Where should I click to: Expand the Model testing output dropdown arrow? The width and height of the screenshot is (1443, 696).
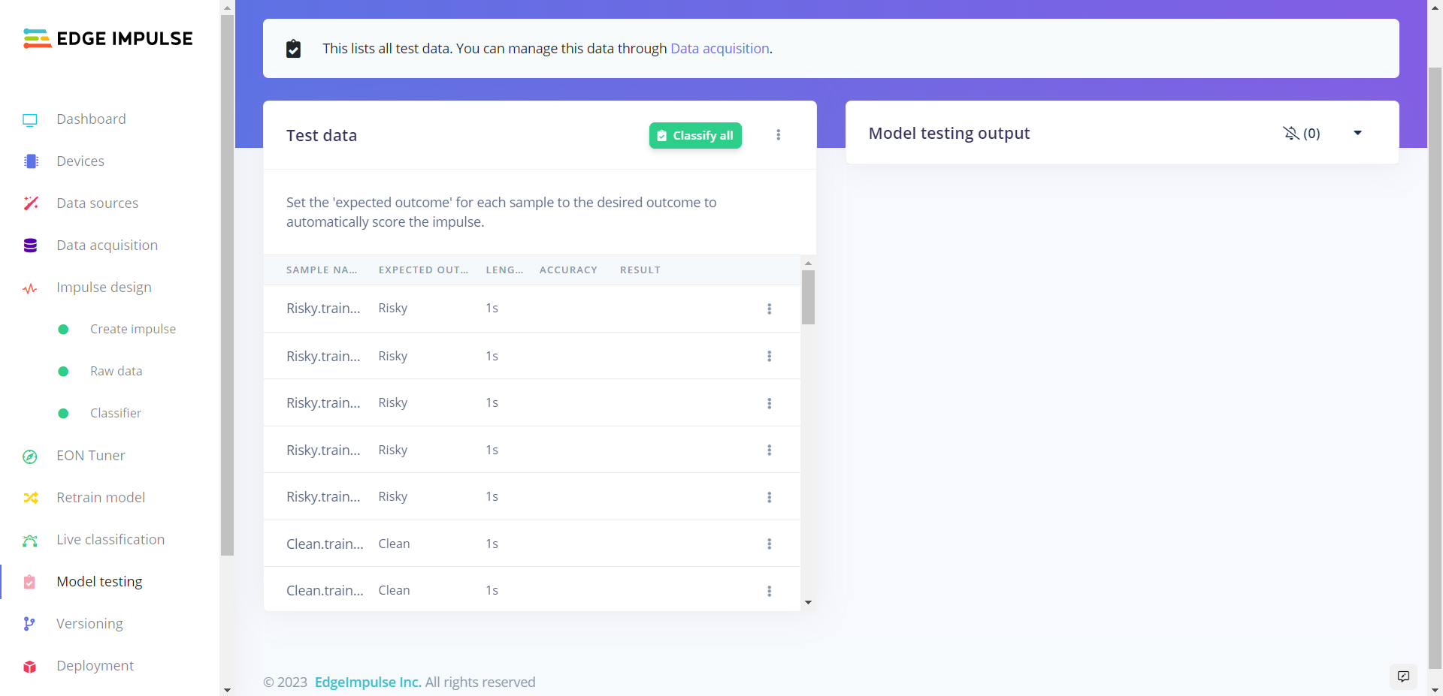(1357, 134)
